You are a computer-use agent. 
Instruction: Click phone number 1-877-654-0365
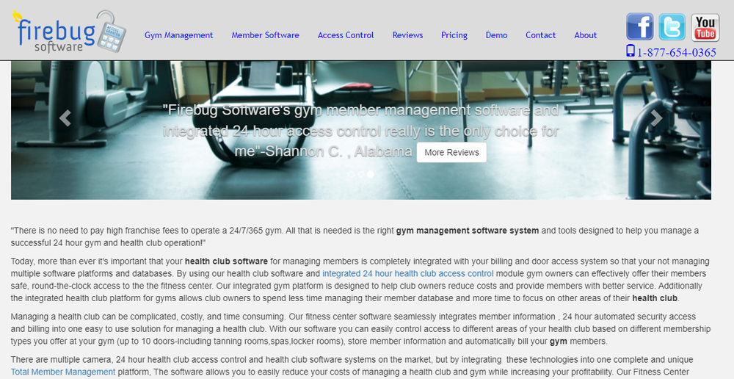[677, 52]
